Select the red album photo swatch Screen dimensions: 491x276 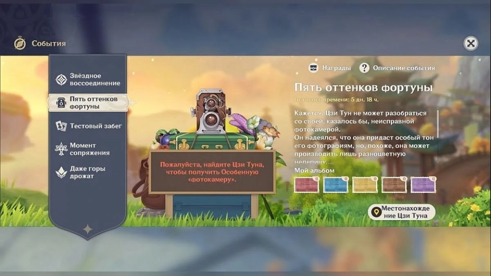tap(306, 185)
